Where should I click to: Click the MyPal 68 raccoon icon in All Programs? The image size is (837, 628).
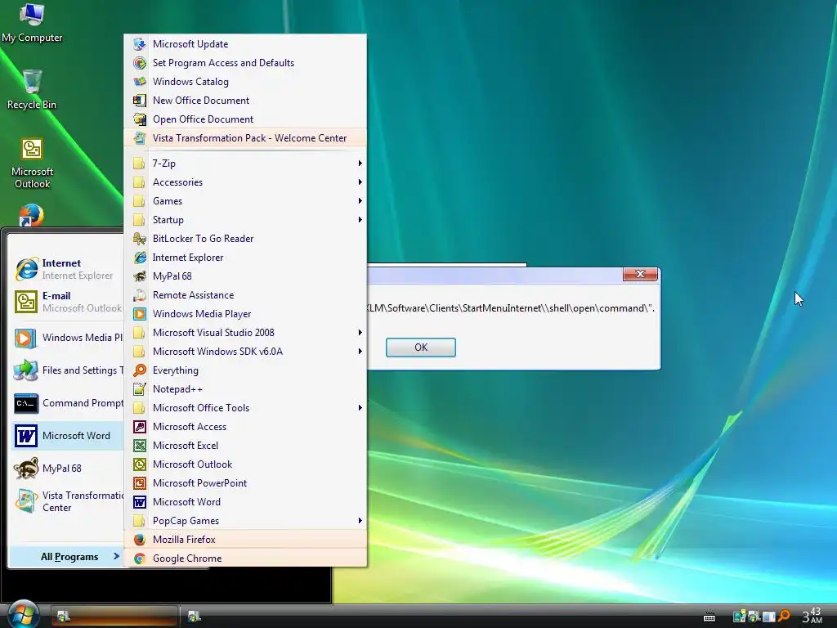coord(140,276)
